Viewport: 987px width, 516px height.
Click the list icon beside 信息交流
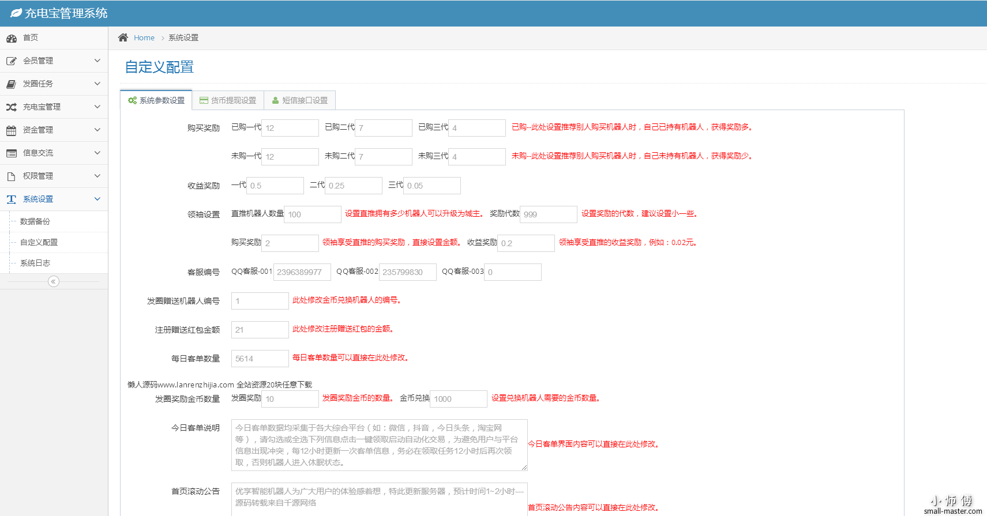(12, 153)
